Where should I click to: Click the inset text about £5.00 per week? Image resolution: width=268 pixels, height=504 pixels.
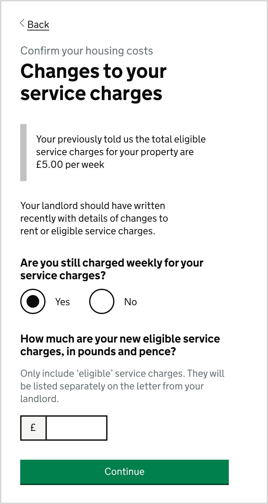pyautogui.click(x=121, y=152)
